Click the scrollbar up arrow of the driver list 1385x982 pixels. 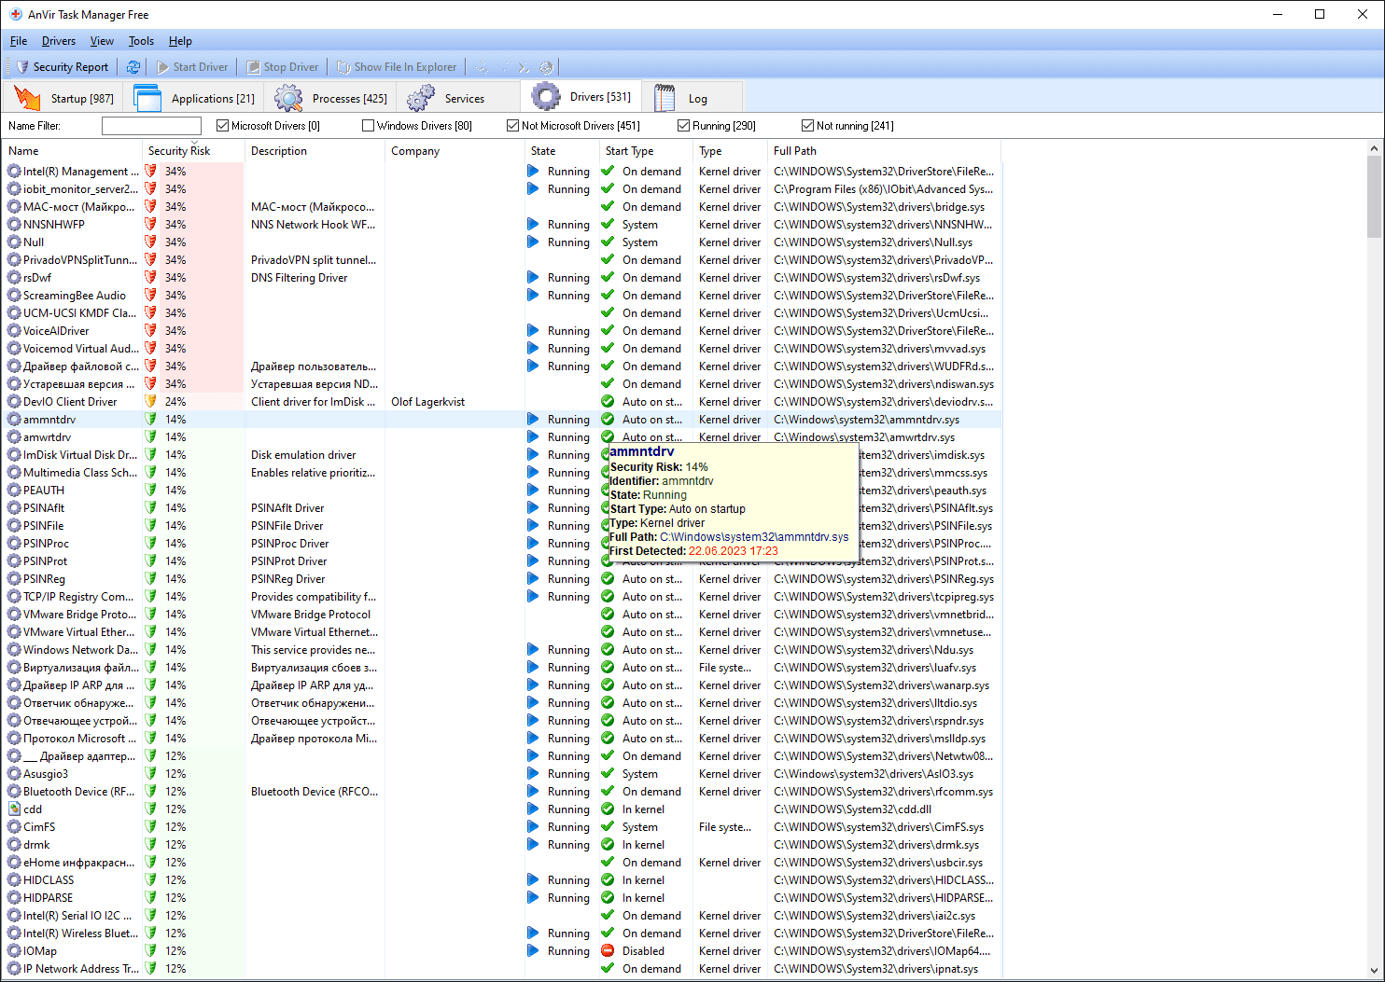tap(1374, 148)
